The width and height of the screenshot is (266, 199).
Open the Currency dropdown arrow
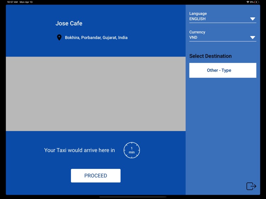[x=253, y=38]
